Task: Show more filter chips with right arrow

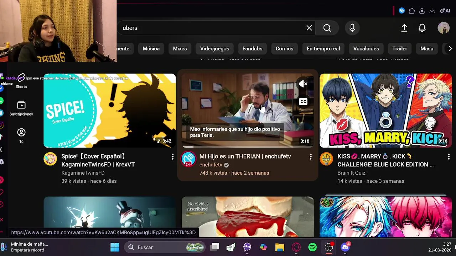Action: point(450,49)
